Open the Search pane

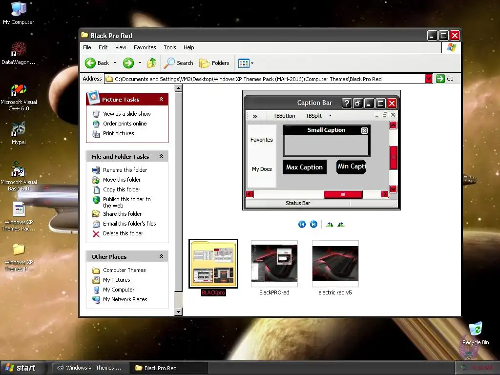tap(179, 63)
